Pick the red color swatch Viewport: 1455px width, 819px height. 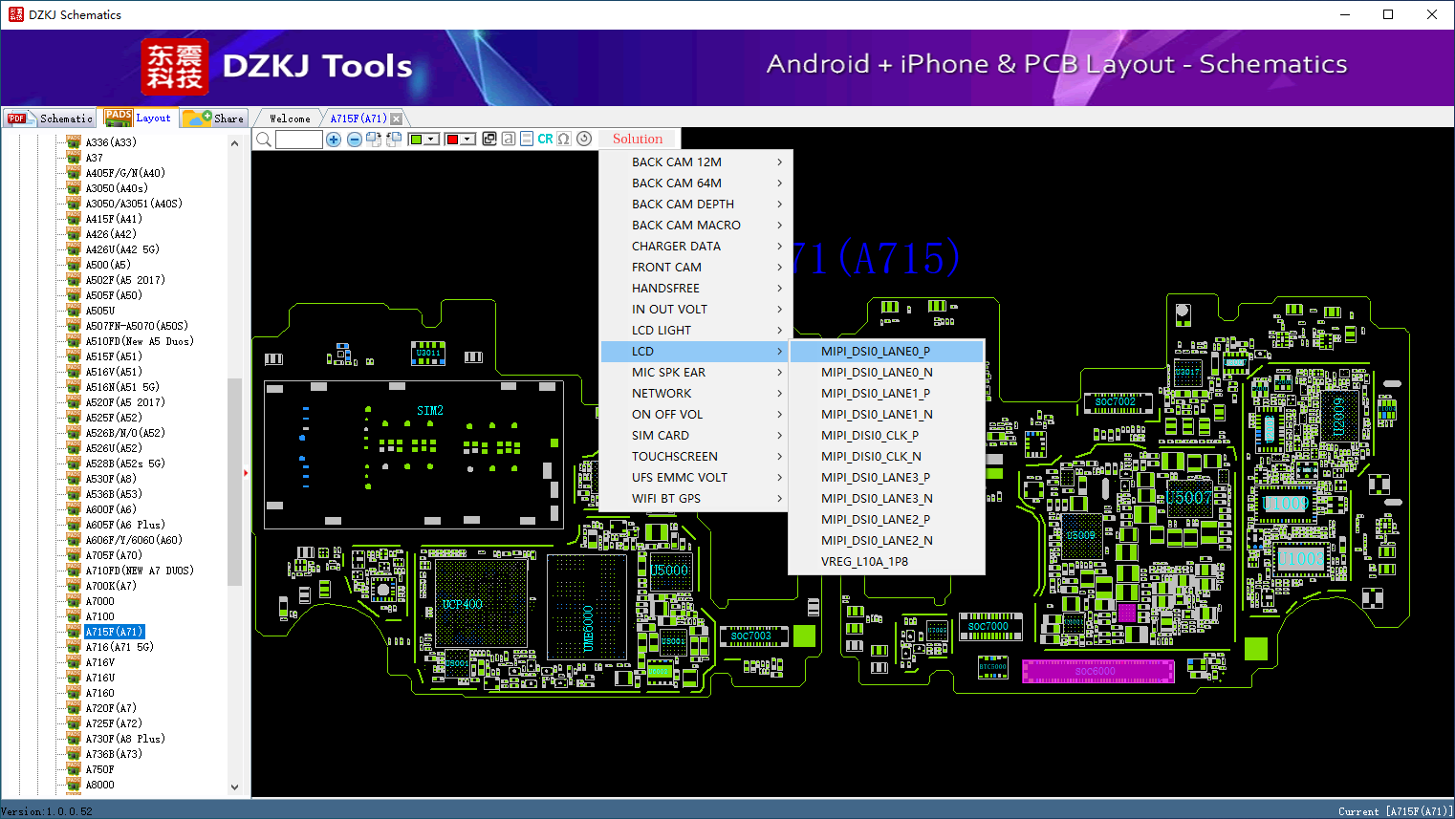click(452, 140)
